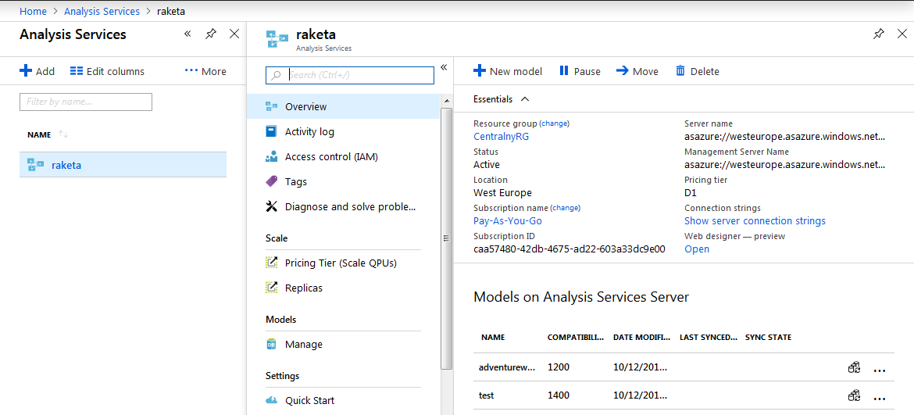The image size is (914, 415).
Task: Click the Diagnose wrench icon
Action: [271, 206]
